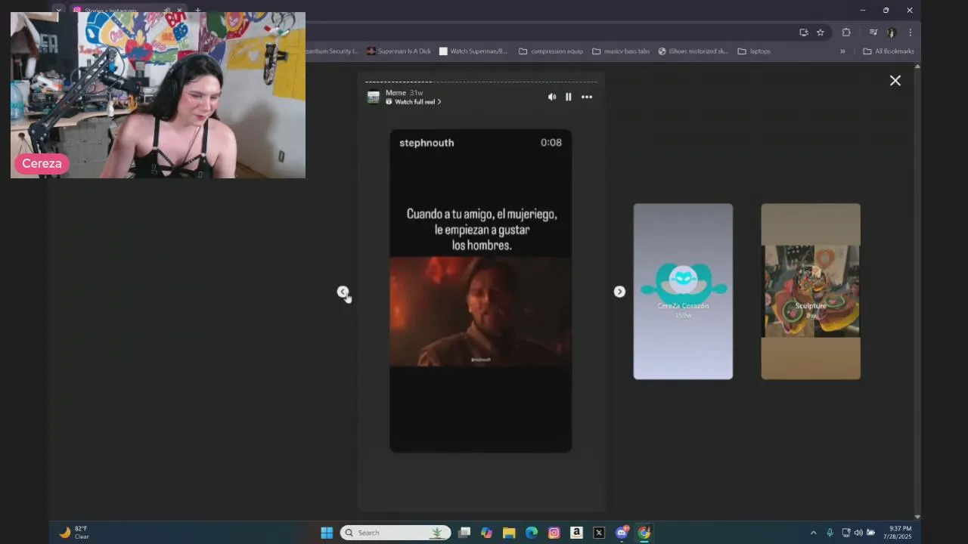Expand the compression equip bookmark folder
The width and height of the screenshot is (968, 544).
tap(551, 51)
